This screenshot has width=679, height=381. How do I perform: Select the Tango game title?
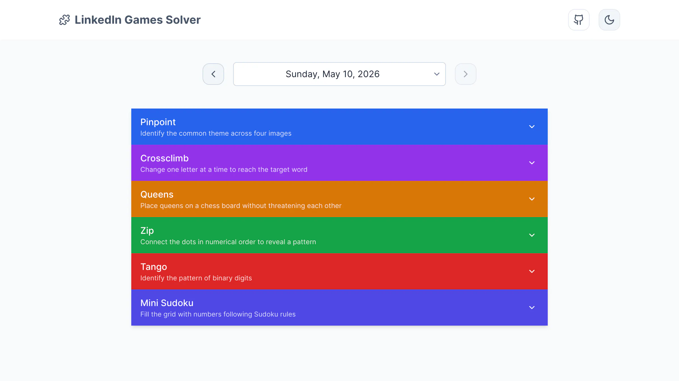[x=154, y=267]
